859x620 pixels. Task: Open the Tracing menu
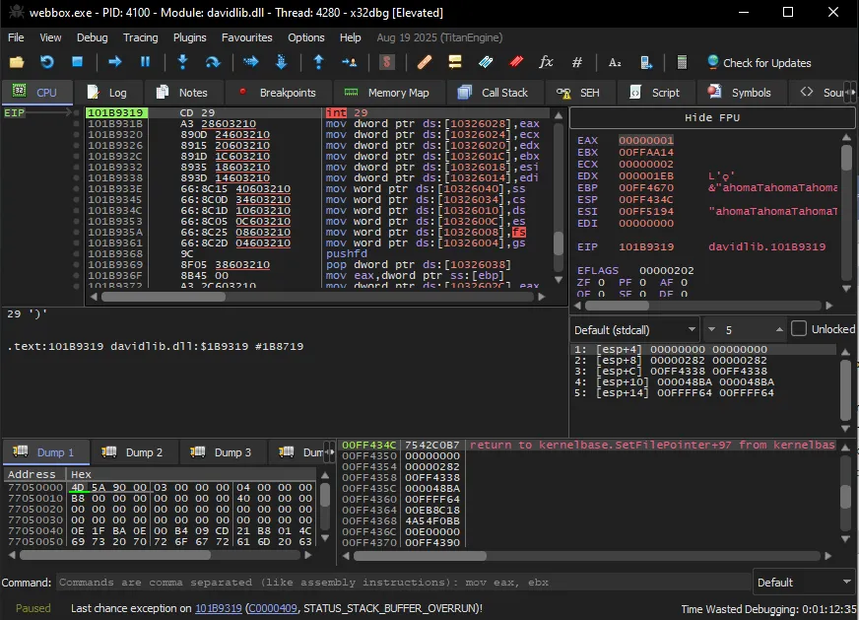click(x=140, y=37)
